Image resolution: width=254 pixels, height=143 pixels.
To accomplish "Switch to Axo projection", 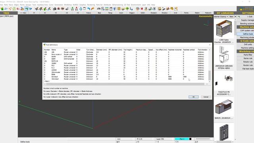I will point(99,13).
